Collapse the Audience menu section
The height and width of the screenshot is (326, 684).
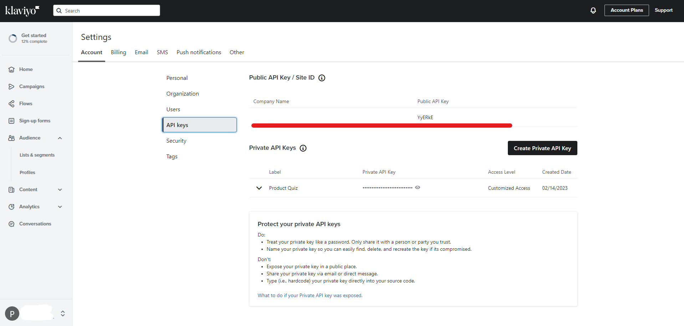60,138
